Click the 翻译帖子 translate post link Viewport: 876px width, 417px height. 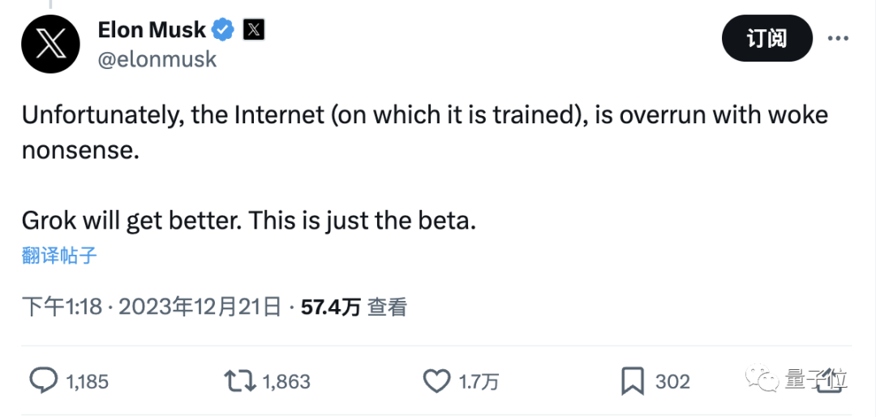pyautogui.click(x=59, y=256)
